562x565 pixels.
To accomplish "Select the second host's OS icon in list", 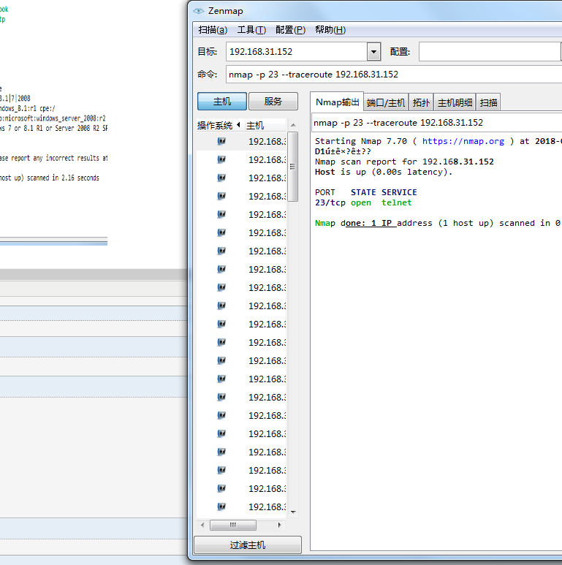I will pos(221,159).
